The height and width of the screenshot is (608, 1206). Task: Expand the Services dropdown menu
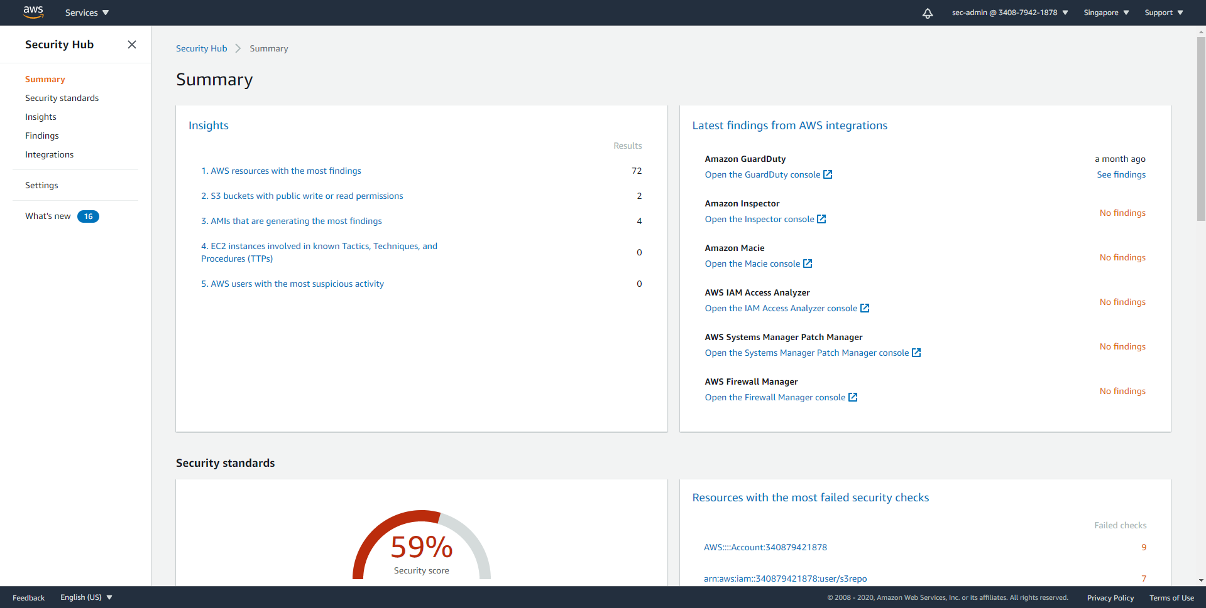point(87,13)
